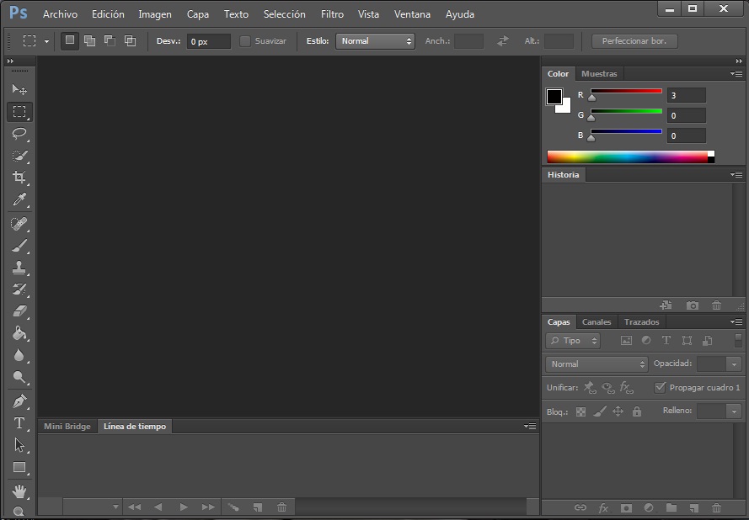This screenshot has height=520, width=749.
Task: Switch to the Mini Bridge tab
Action: 67,426
